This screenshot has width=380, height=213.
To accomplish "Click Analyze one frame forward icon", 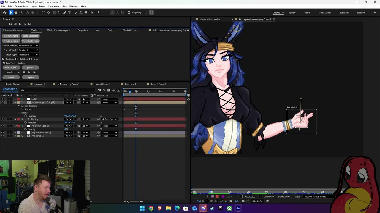I will tap(34, 72).
